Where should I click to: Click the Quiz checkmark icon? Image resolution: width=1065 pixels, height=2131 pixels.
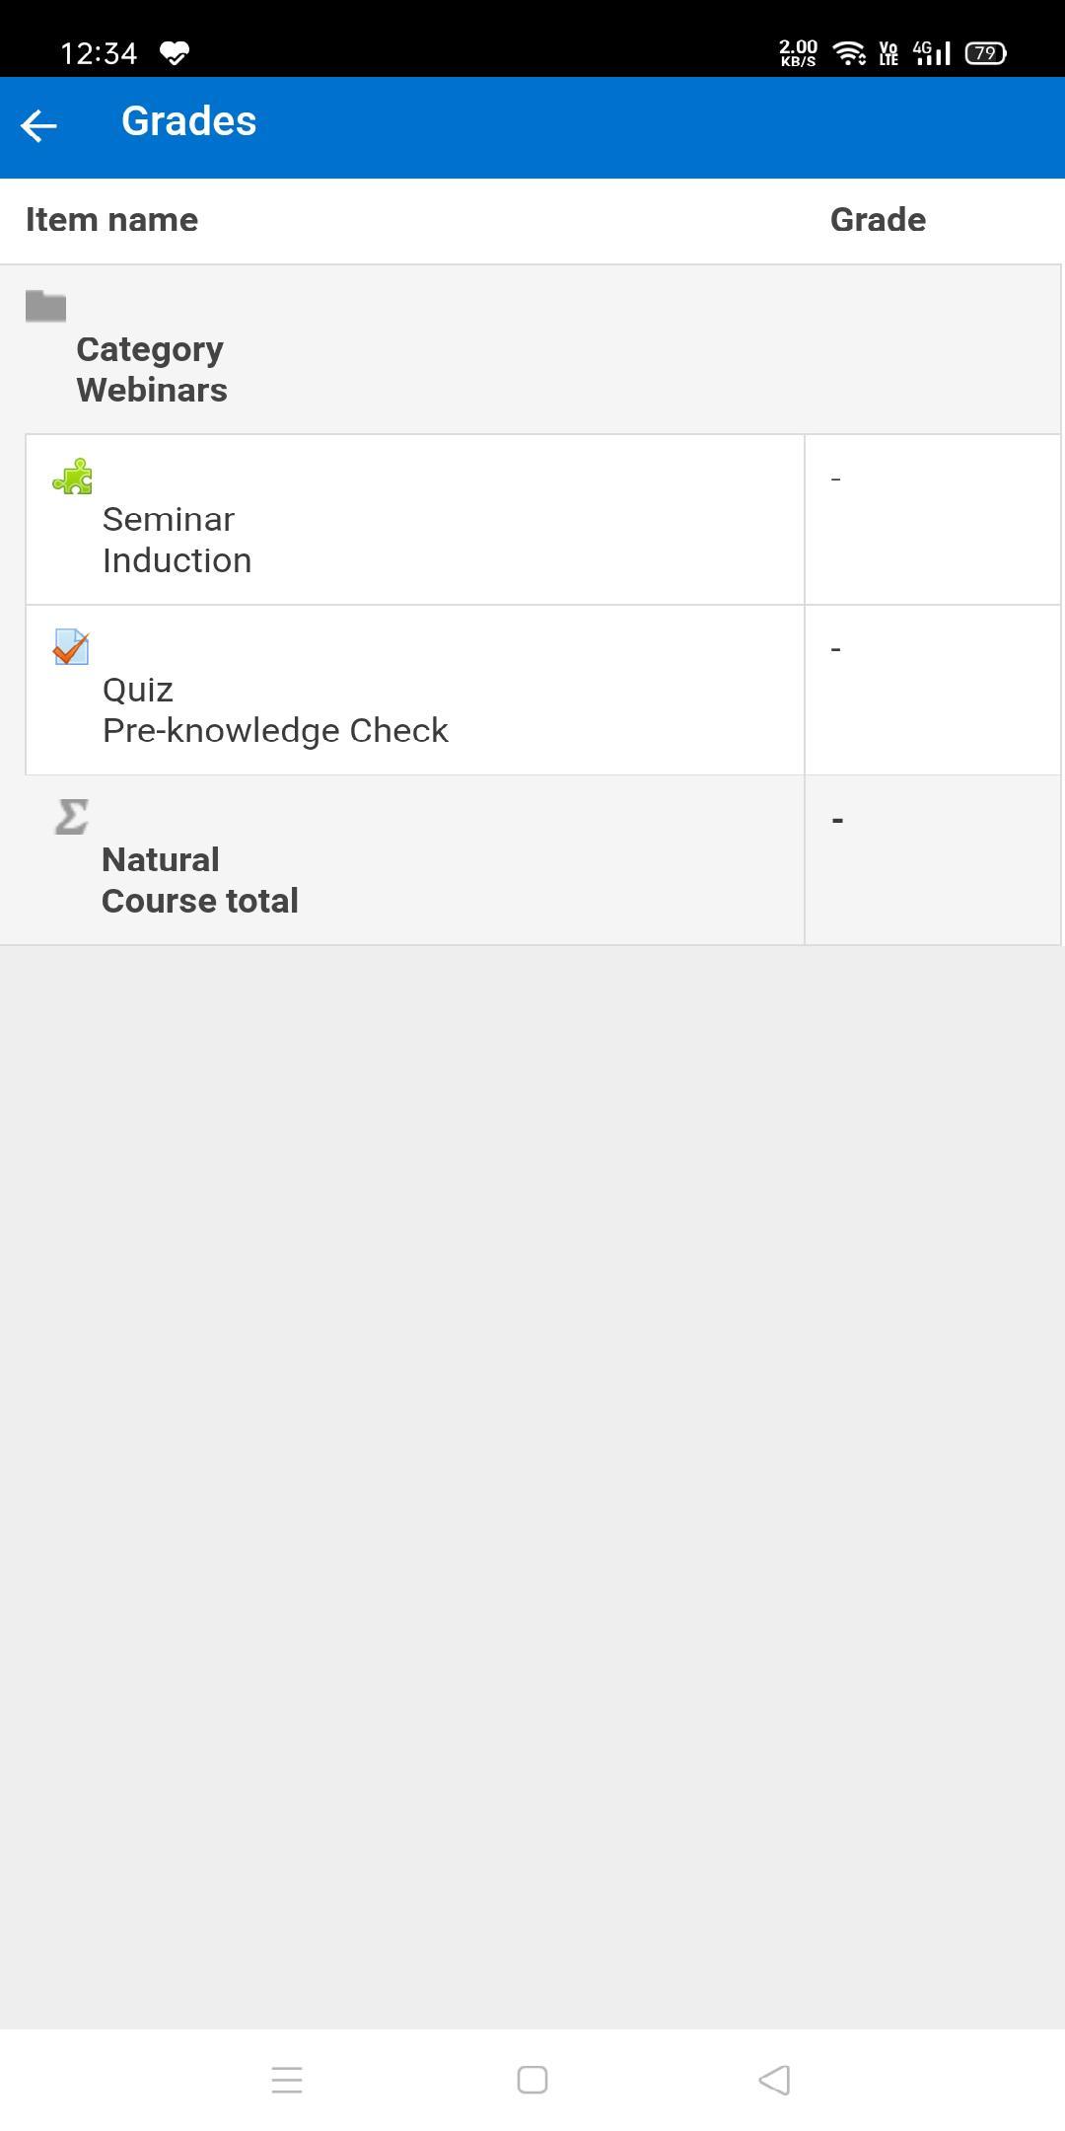click(71, 647)
